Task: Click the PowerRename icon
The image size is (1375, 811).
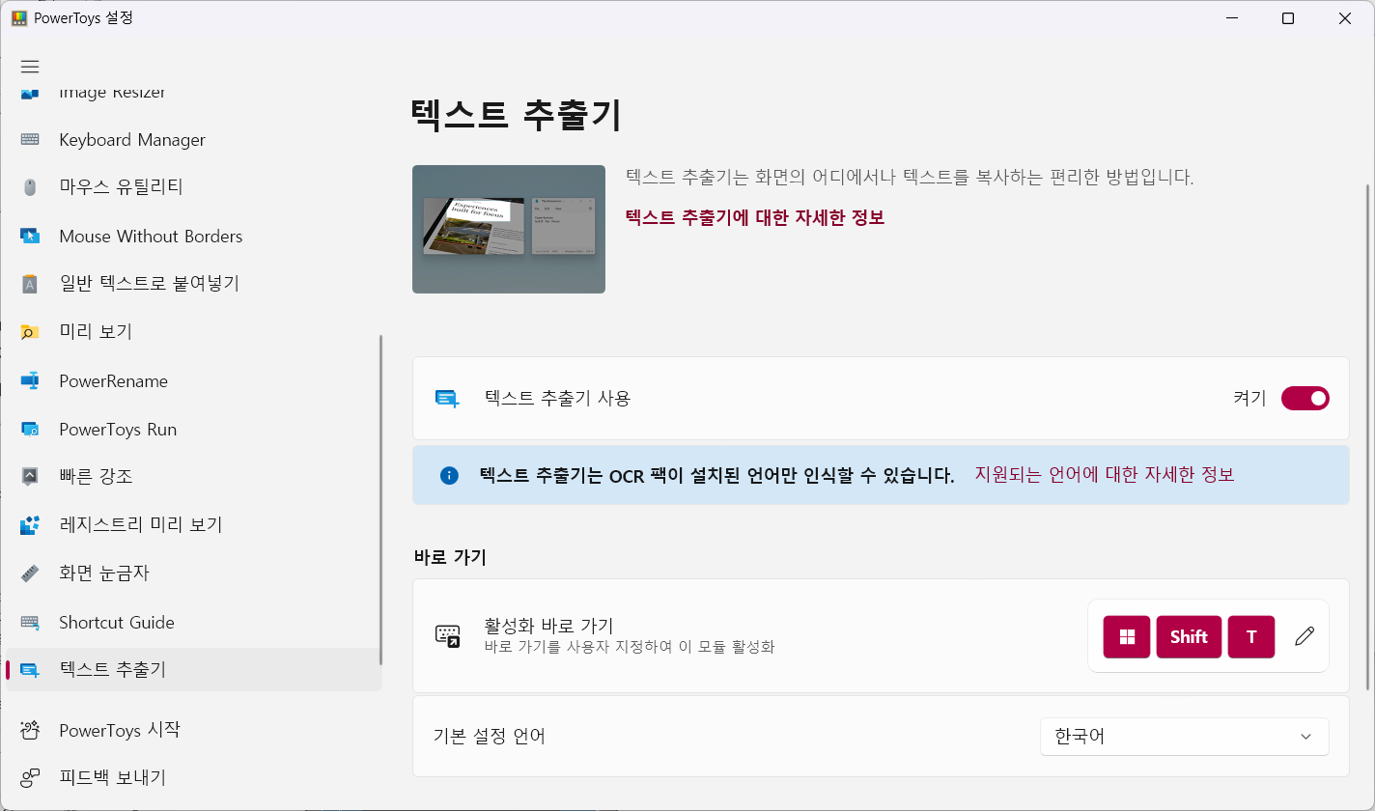Action: click(x=30, y=380)
